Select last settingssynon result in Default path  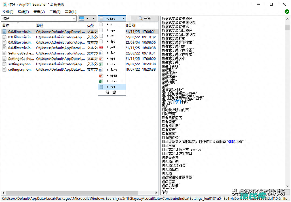80,69
